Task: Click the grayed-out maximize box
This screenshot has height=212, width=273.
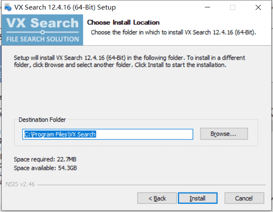Action: tap(233, 7)
